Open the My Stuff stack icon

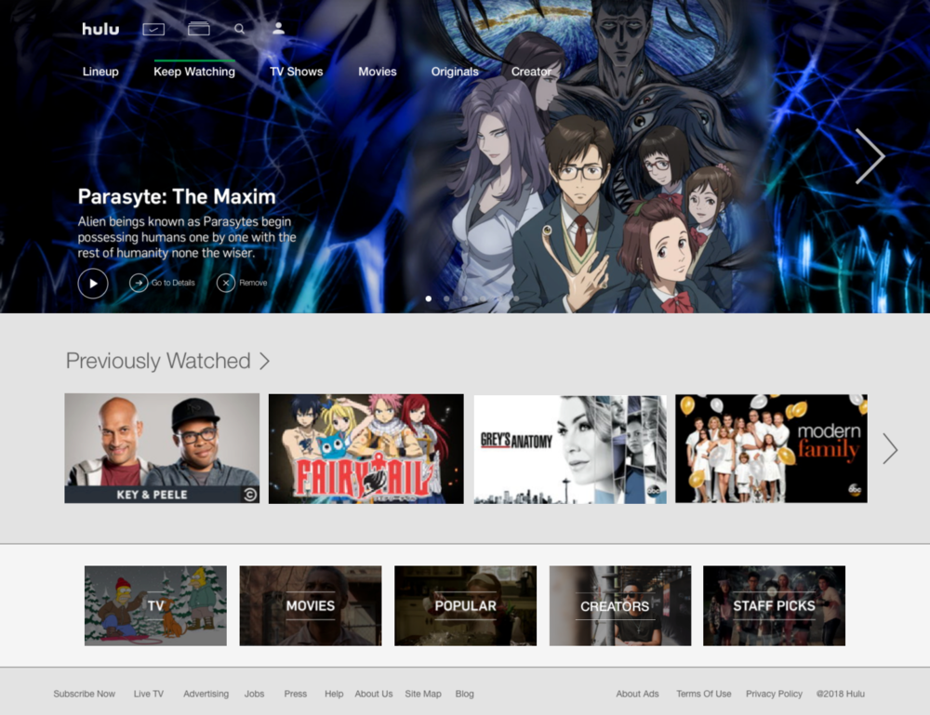point(199,29)
